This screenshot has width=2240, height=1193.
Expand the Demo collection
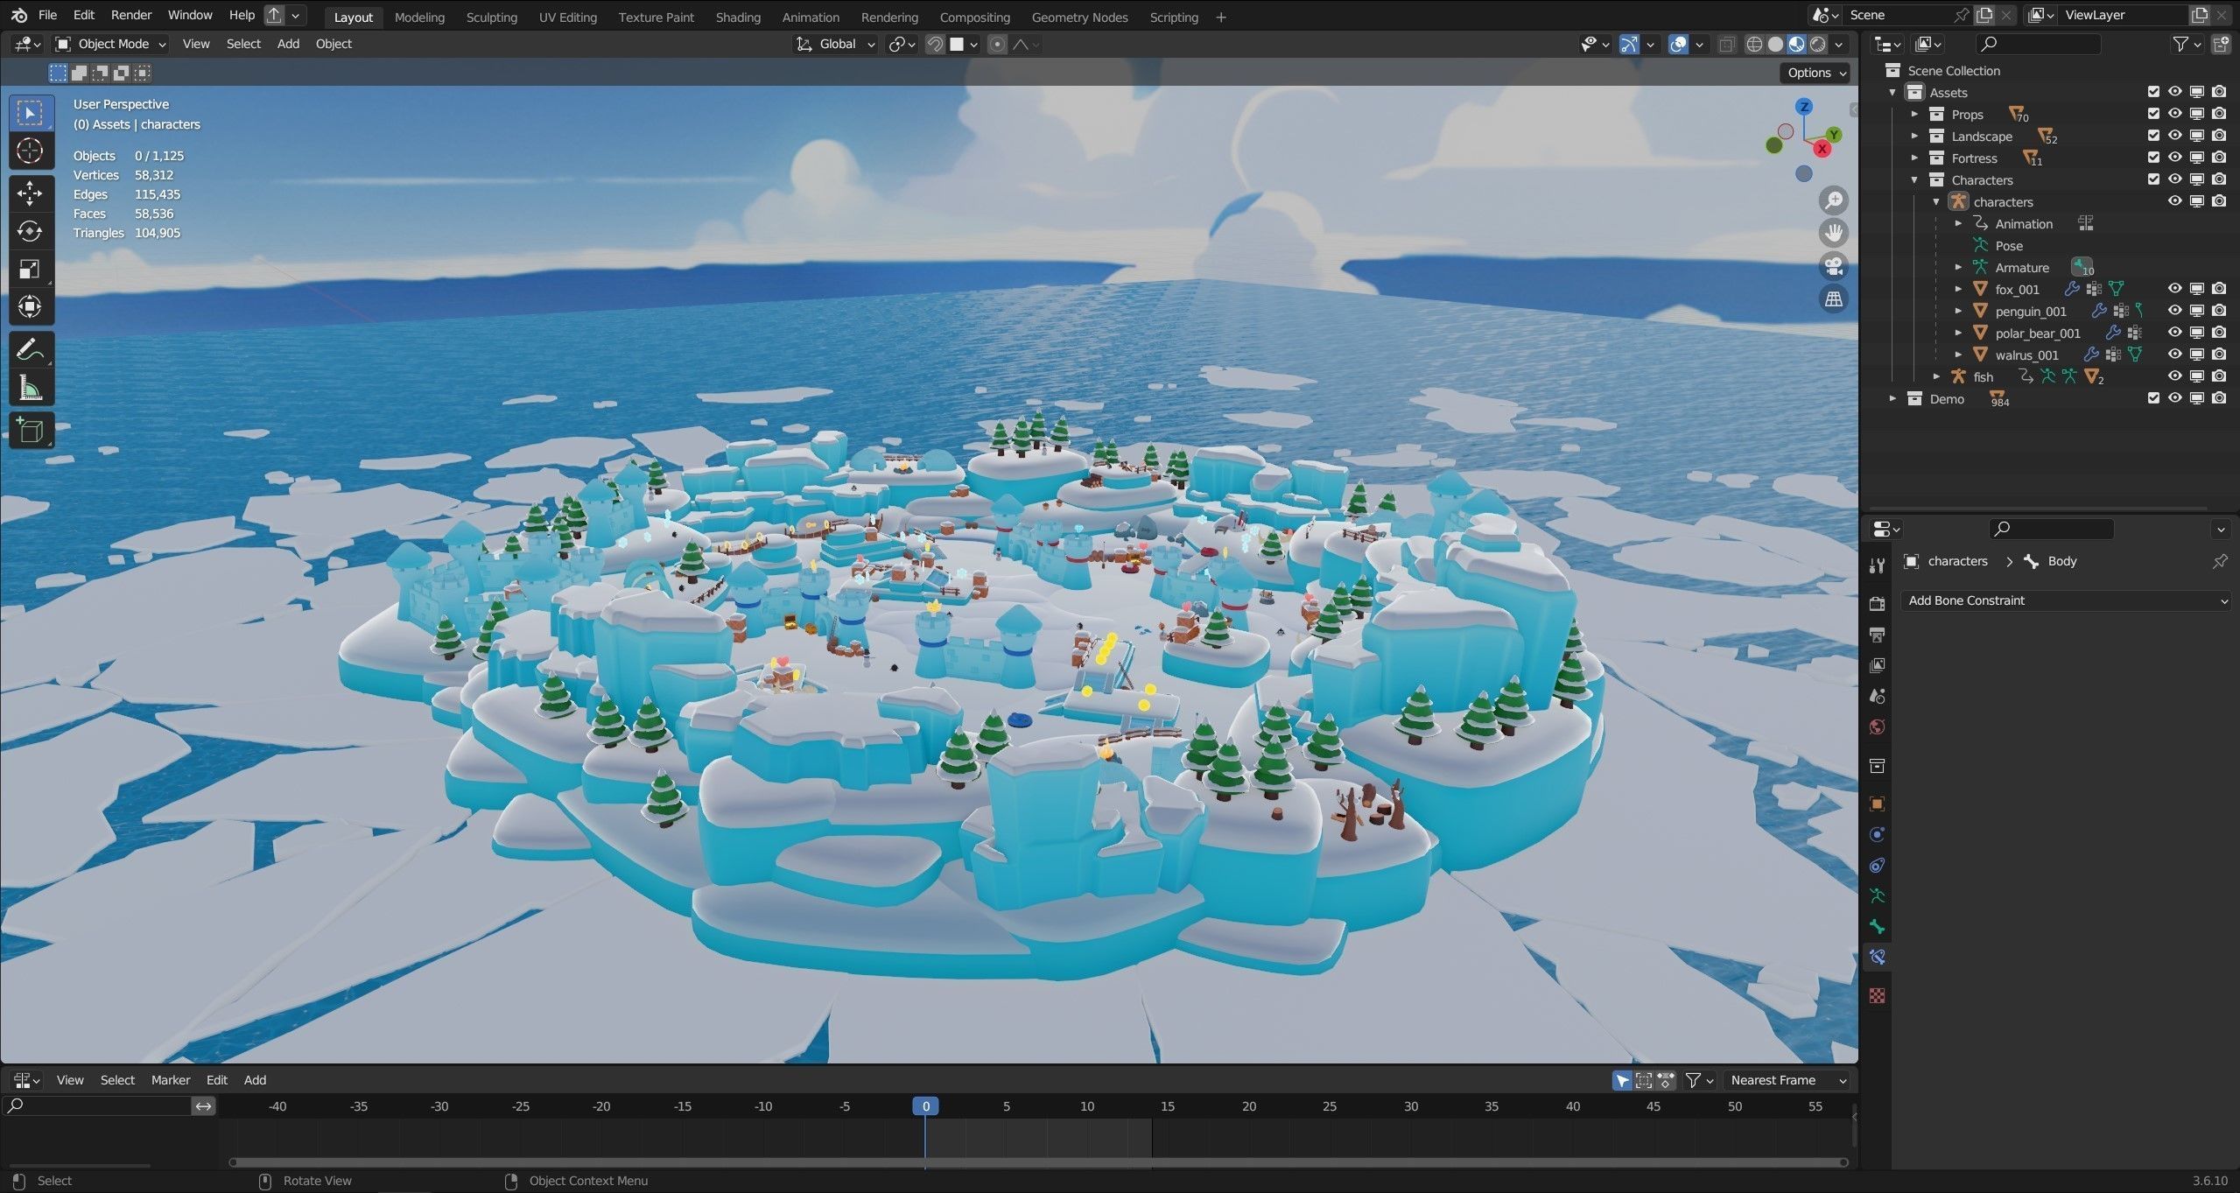[1892, 398]
